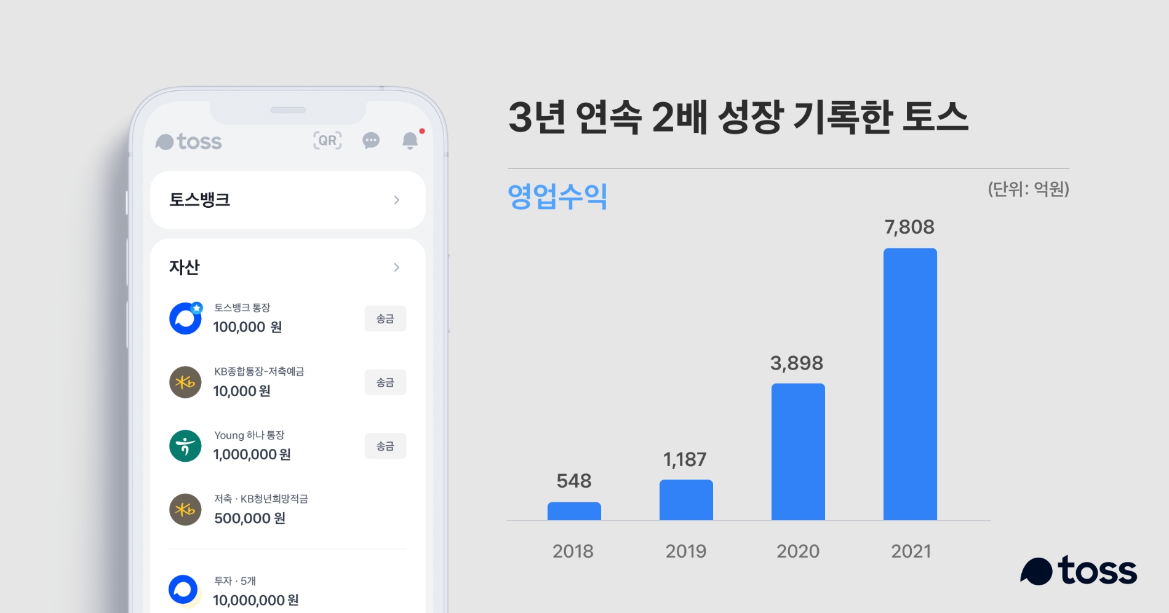Click the toss logo in the app header
Viewport: 1169px width, 613px height.
[188, 141]
